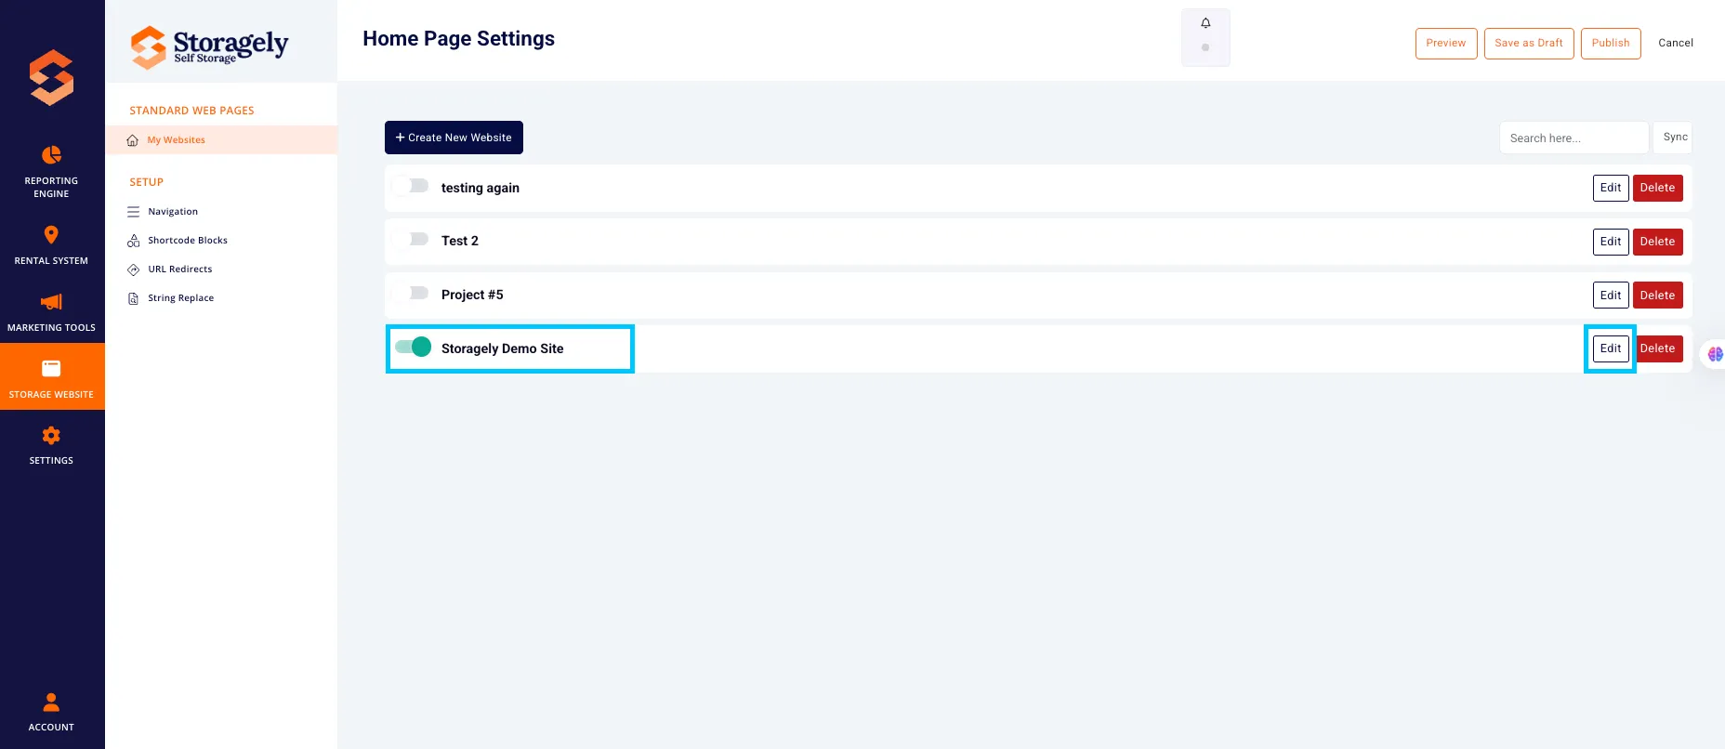This screenshot has width=1725, height=749.
Task: Edit the Storagely Demo Site
Action: (1611, 348)
